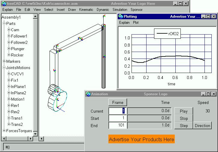Expand the Motion1 node
218x152 pixels.
click(x=9, y=99)
